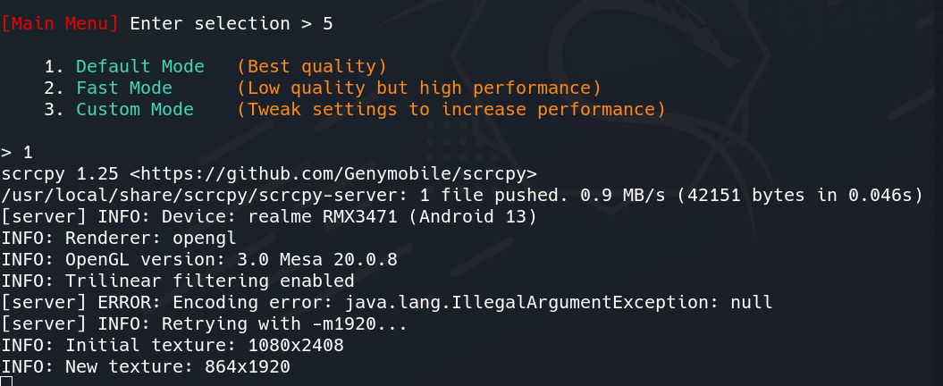The image size is (943, 386).
Task: Select the Default Mode menu option
Action: pos(140,66)
